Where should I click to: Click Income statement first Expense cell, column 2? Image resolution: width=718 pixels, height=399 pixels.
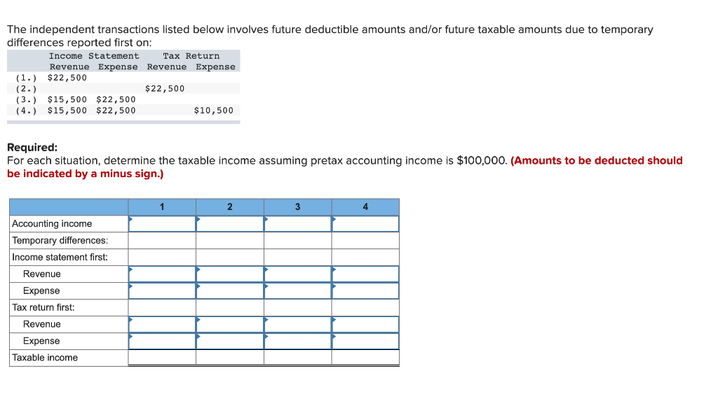click(230, 291)
